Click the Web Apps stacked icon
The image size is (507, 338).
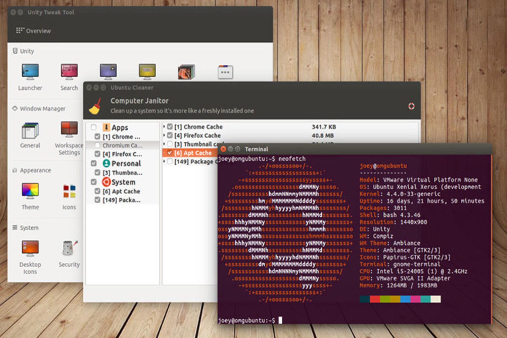coord(186,72)
